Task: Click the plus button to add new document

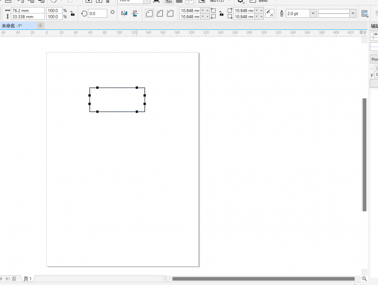Action: [40, 26]
